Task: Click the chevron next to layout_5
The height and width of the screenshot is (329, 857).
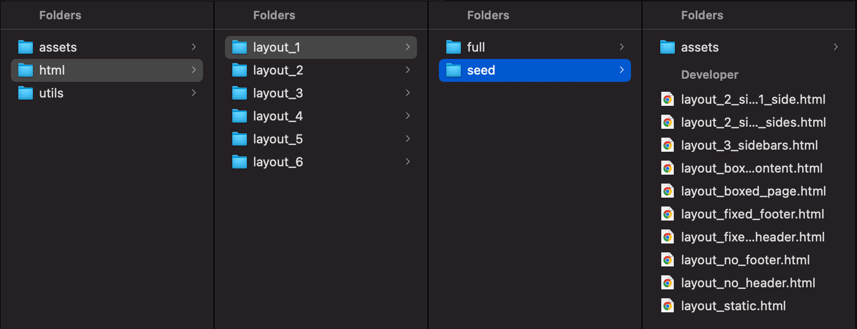Action: (408, 139)
